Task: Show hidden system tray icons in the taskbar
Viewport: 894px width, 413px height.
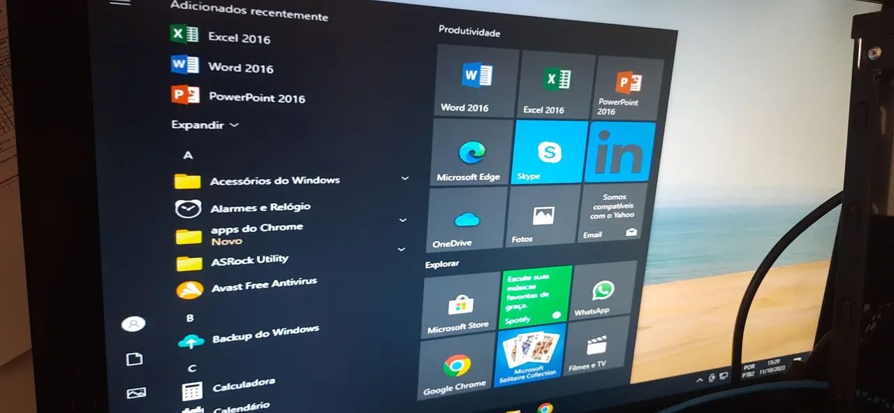Action: coord(699,380)
